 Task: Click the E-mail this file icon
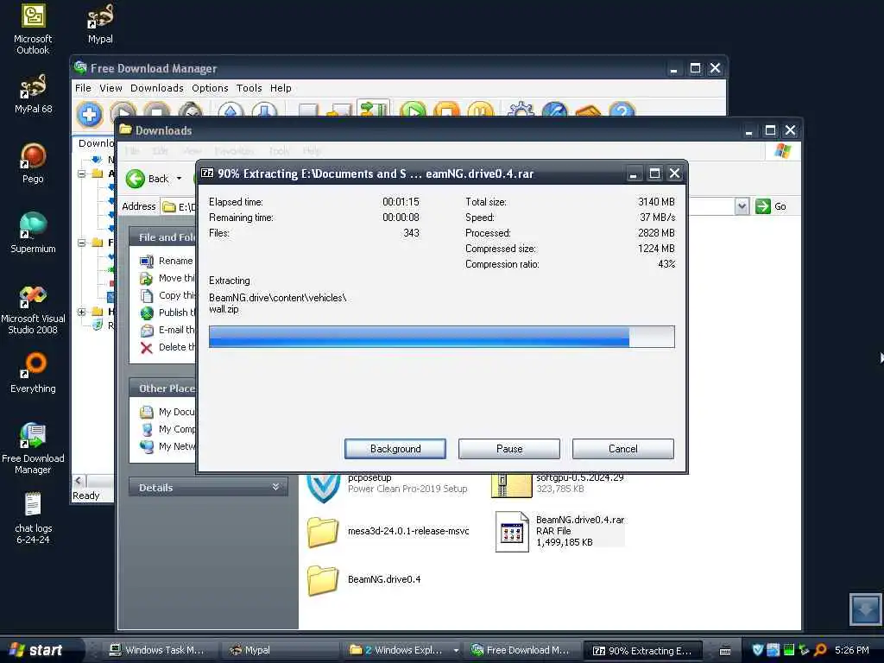[x=147, y=331]
